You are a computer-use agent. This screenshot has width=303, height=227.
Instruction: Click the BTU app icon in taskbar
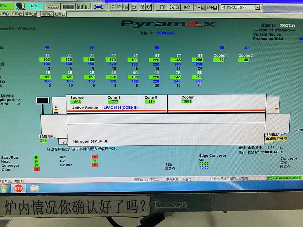18,188
